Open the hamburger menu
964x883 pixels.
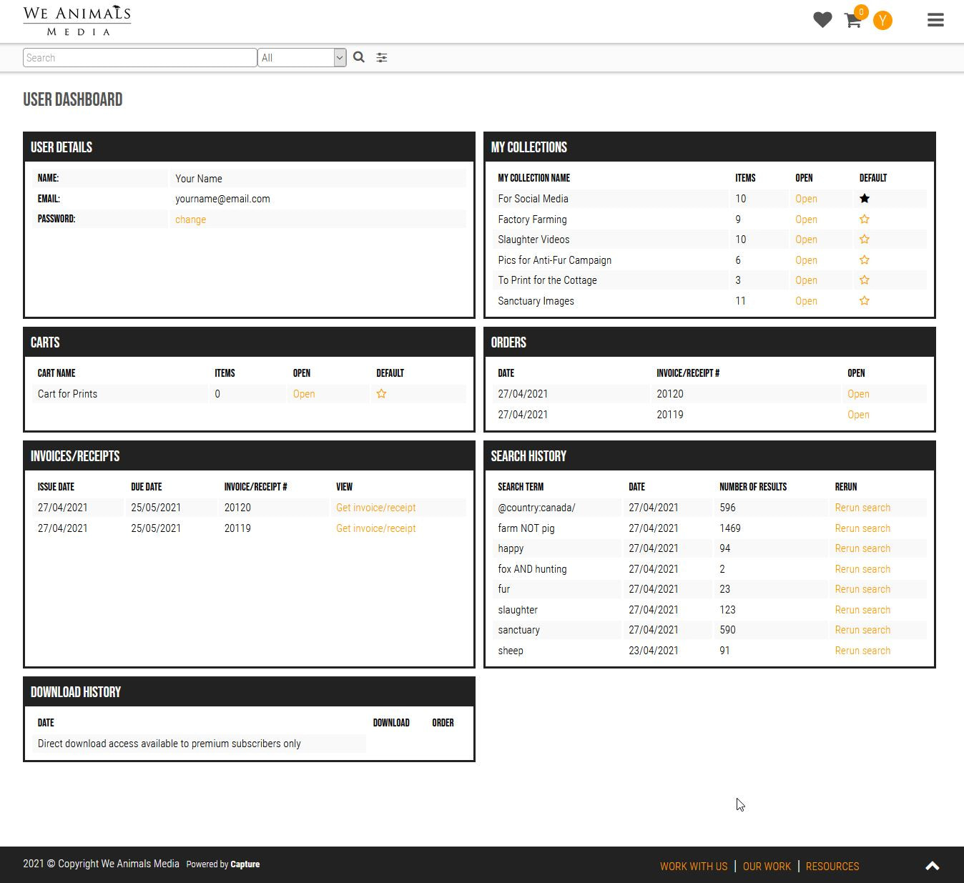coord(935,20)
